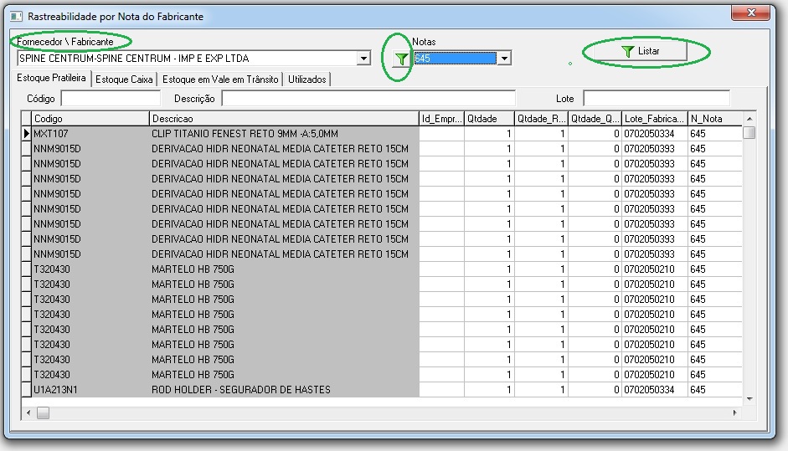The width and height of the screenshot is (788, 451).
Task: Click the Lote filter input field
Action: [656, 99]
